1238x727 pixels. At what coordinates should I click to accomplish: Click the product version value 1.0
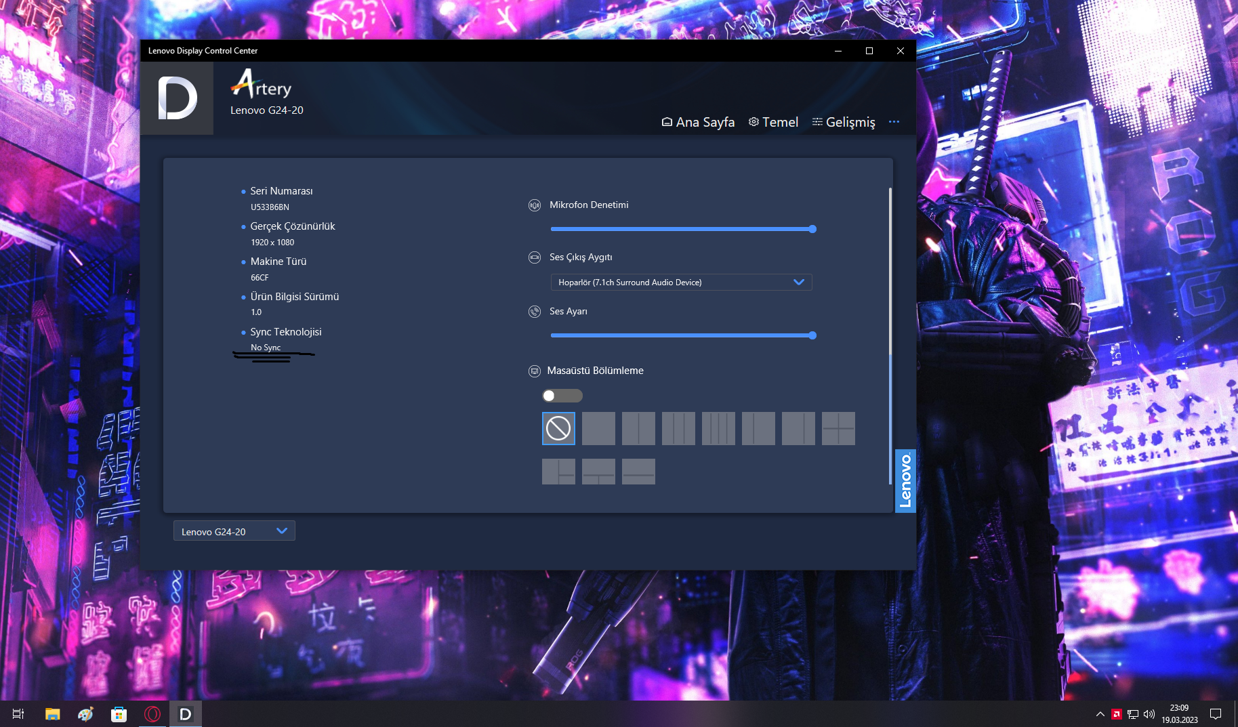256,312
